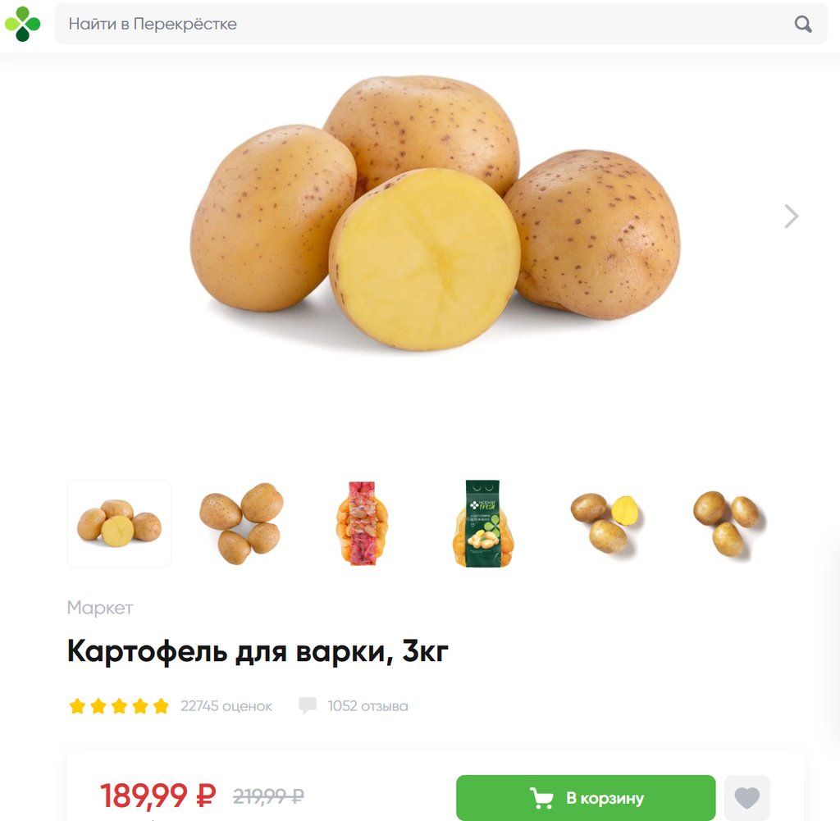This screenshot has height=821, width=840.
Task: Select thumbnail of red mesh potato bag
Action: coord(363,524)
